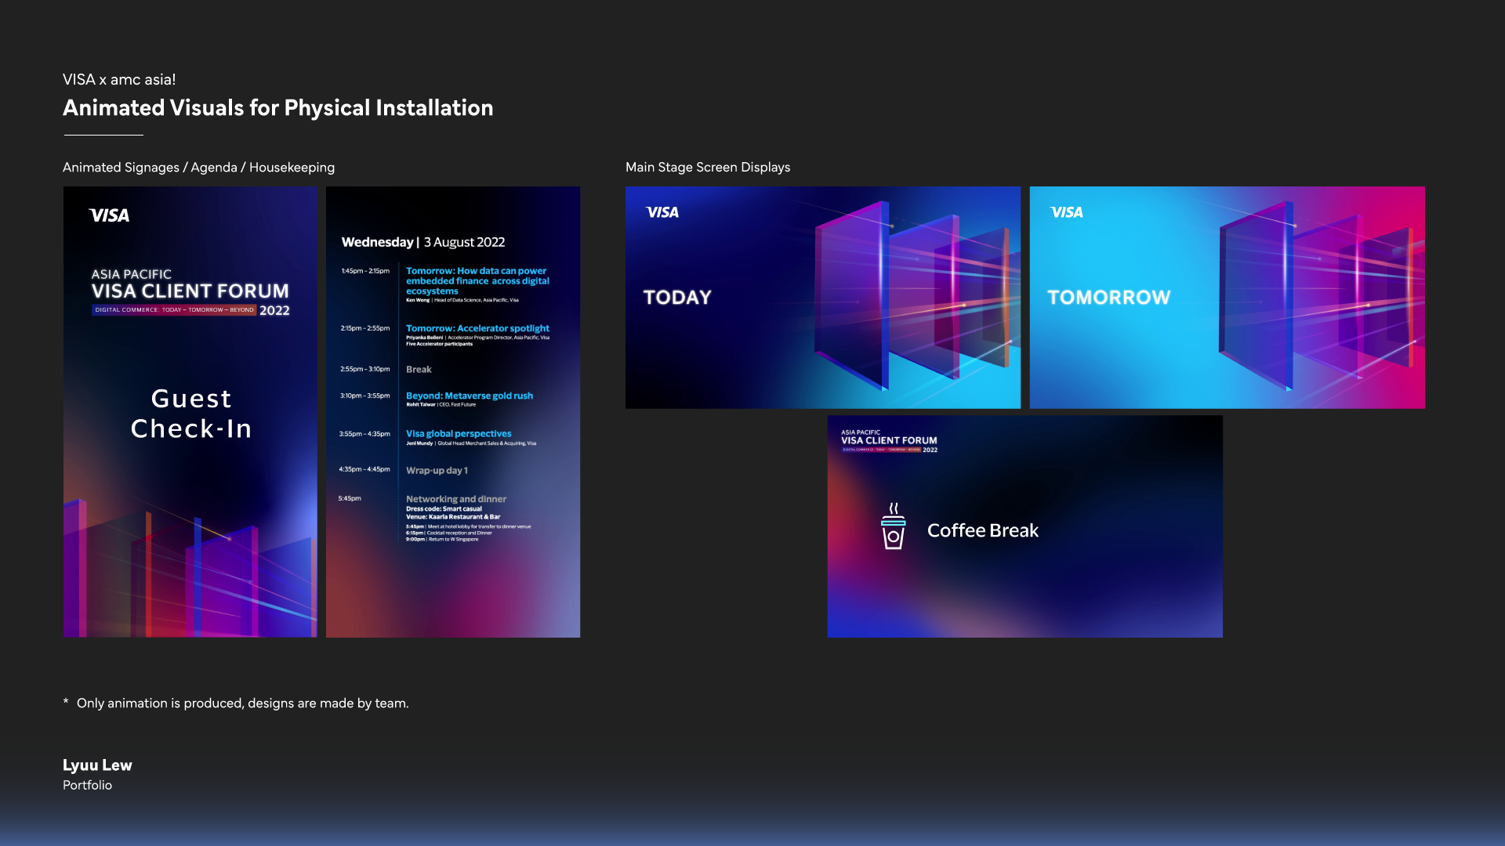Click the Main Stage Screen Displays label
1505x846 pixels.
tap(707, 168)
